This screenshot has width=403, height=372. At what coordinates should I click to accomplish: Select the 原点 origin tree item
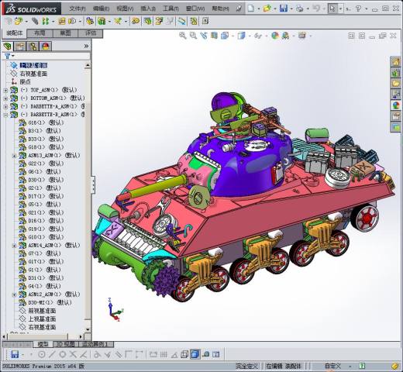(21, 82)
